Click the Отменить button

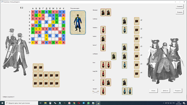180,12
